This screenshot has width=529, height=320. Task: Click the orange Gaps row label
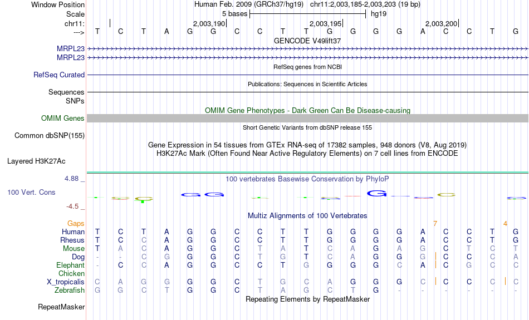[76, 224]
